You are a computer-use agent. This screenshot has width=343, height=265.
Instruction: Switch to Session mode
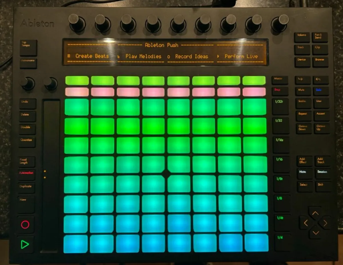(323, 172)
